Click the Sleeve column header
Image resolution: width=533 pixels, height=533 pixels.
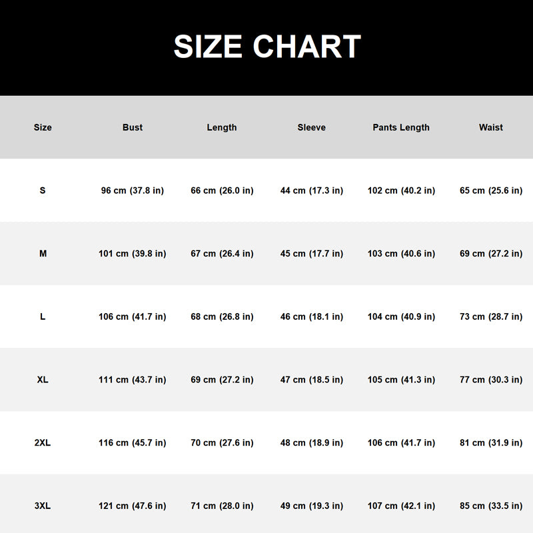(x=312, y=127)
